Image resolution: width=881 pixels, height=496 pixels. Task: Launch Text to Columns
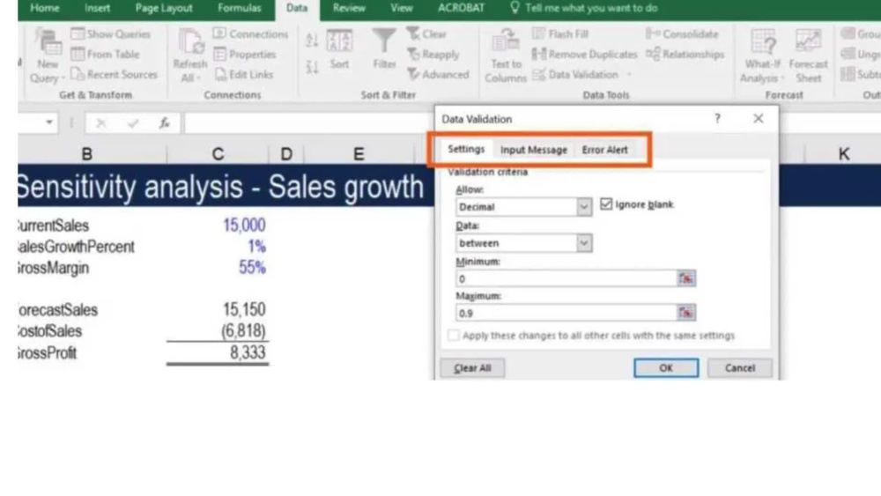(505, 56)
